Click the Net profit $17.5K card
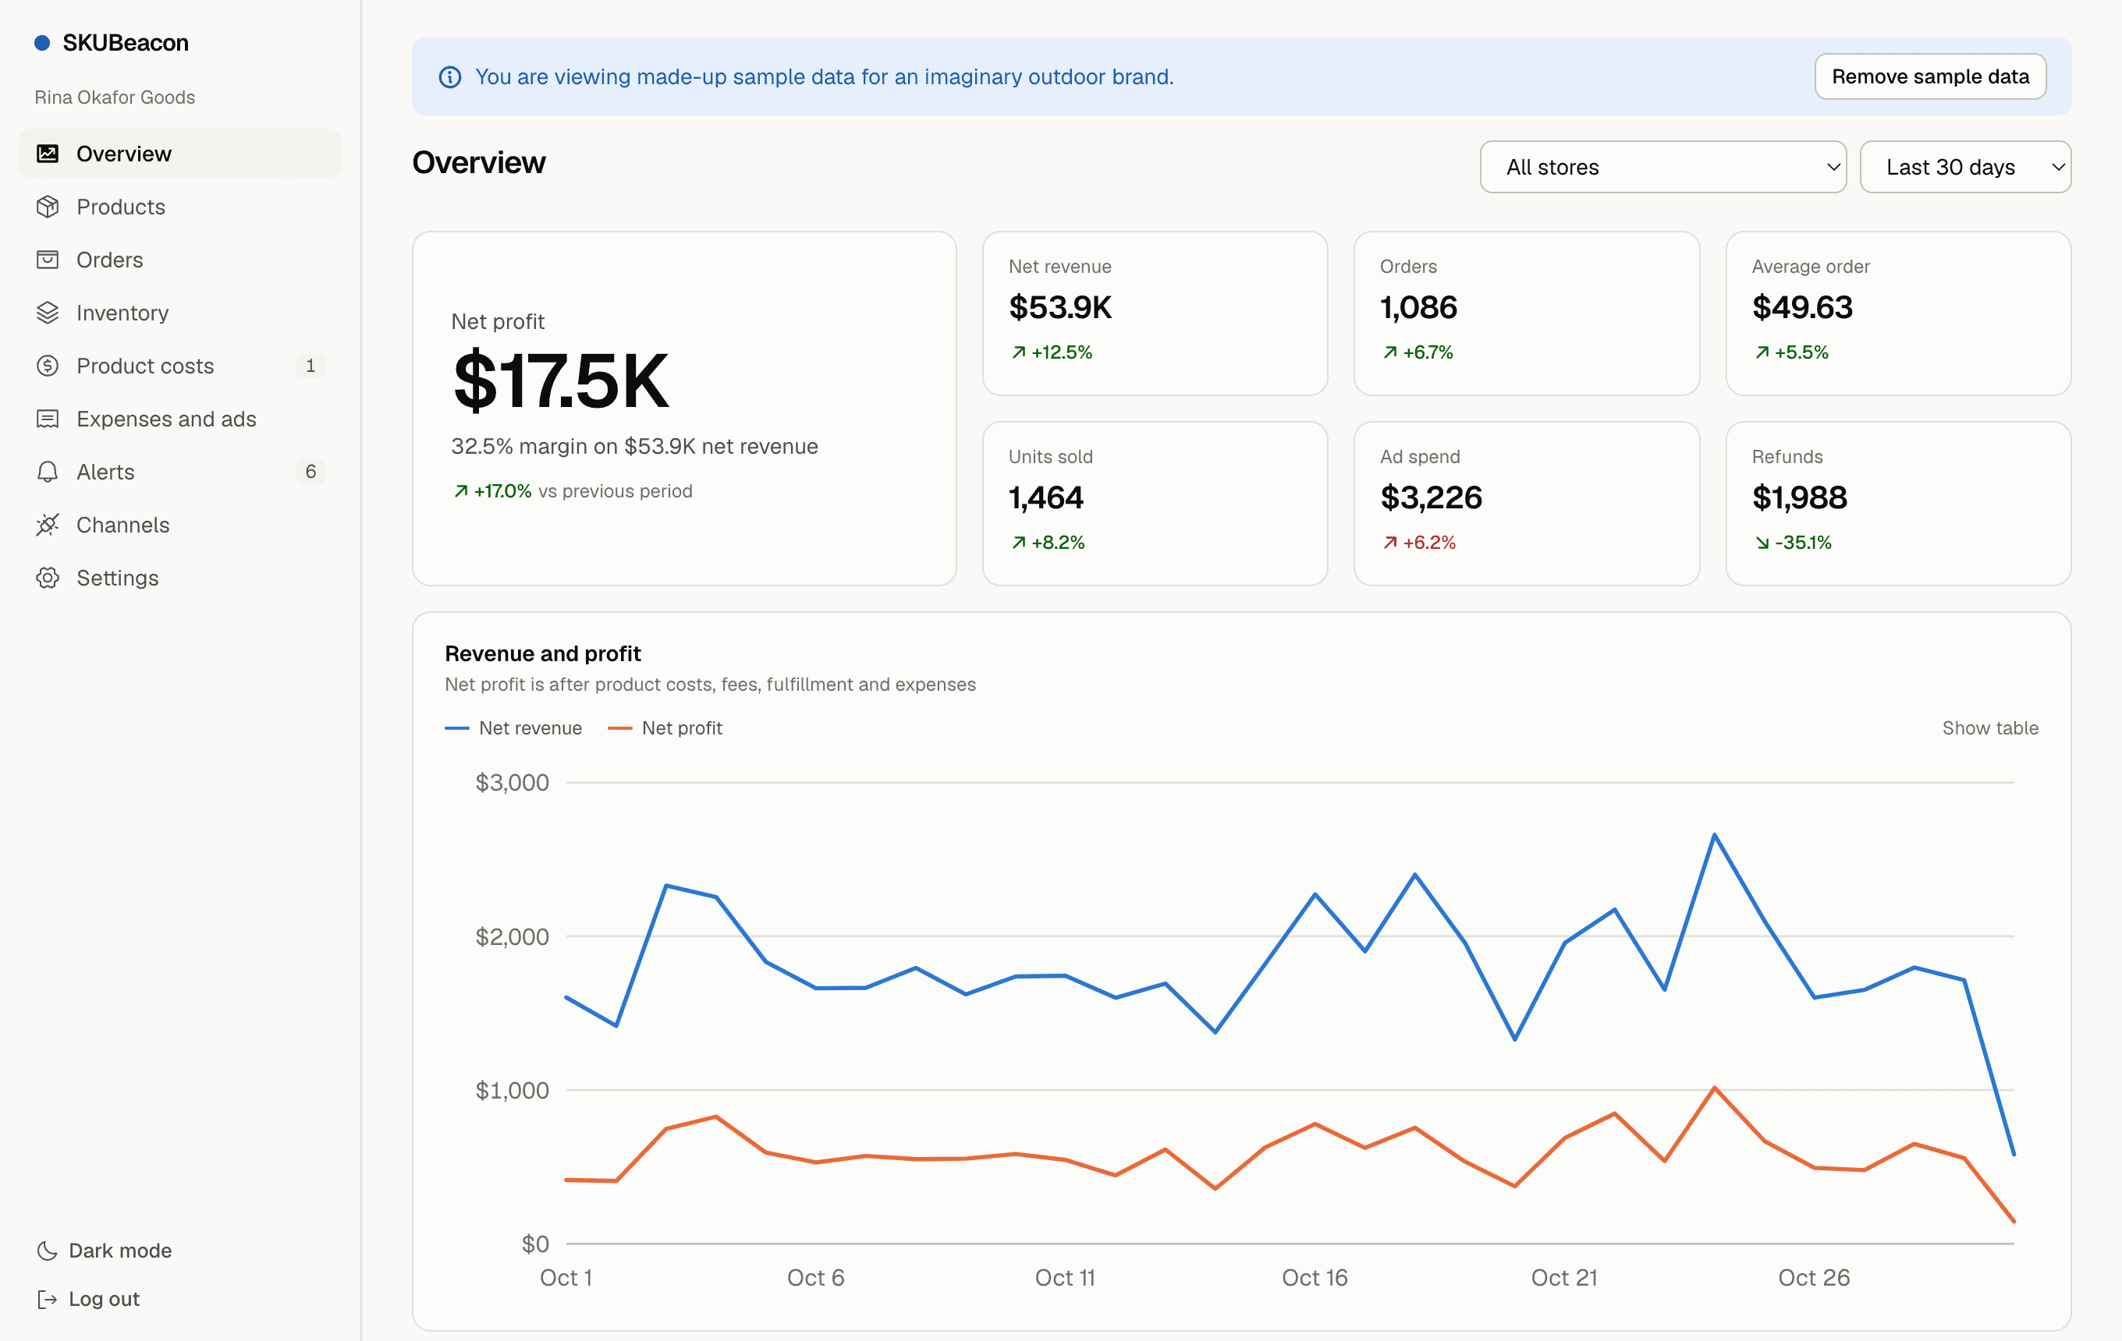This screenshot has height=1341, width=2122. click(x=684, y=409)
